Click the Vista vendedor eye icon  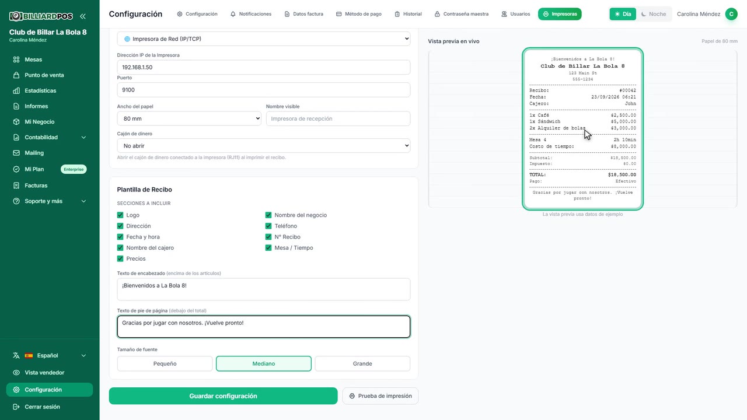coord(16,373)
